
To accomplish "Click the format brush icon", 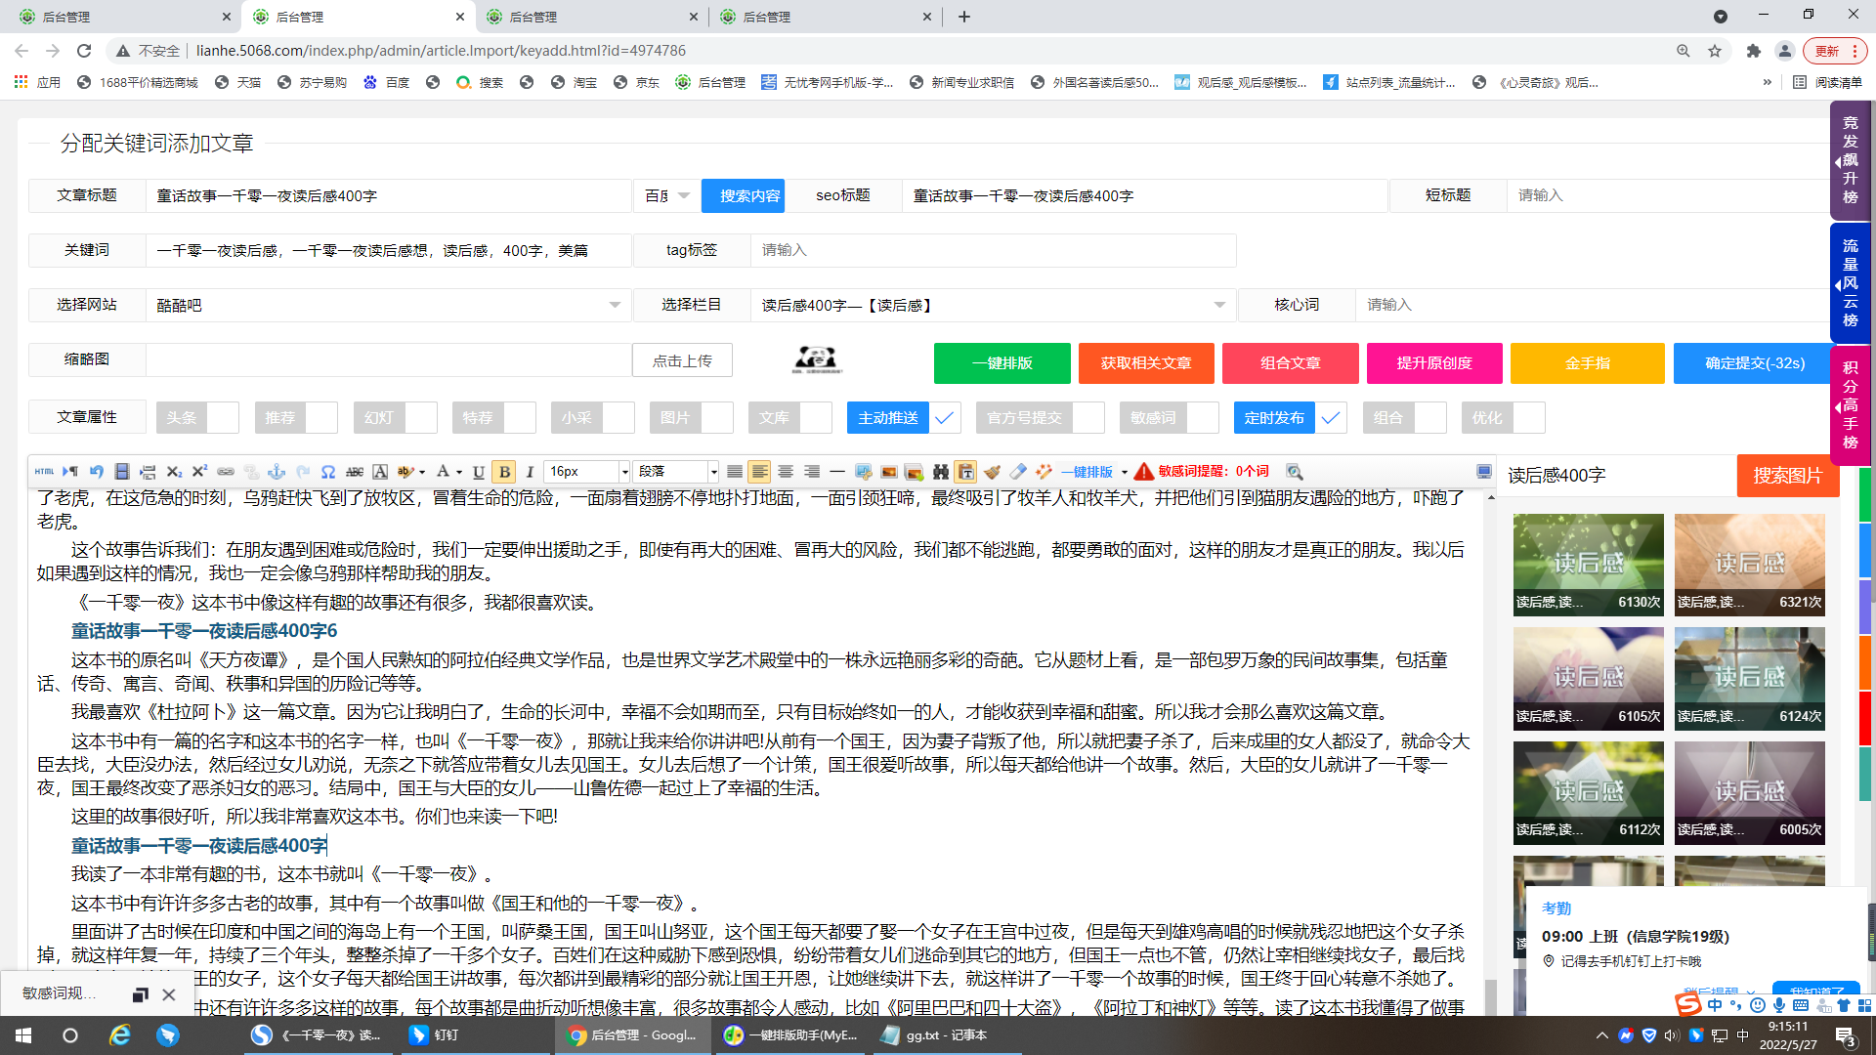I will click(993, 472).
